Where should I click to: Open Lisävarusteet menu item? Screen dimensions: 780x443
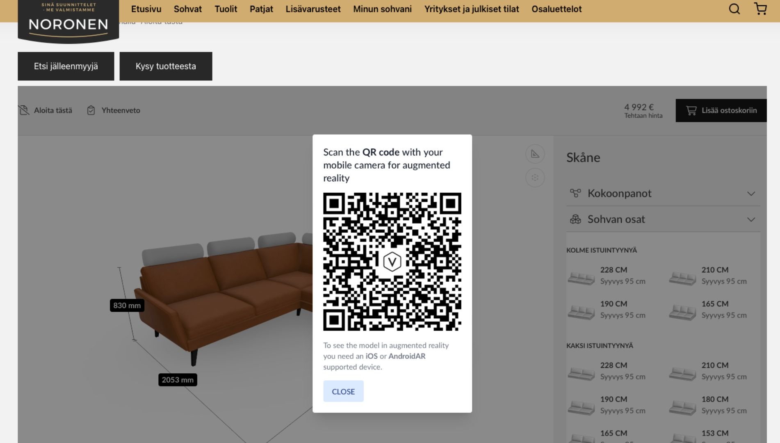(x=313, y=9)
